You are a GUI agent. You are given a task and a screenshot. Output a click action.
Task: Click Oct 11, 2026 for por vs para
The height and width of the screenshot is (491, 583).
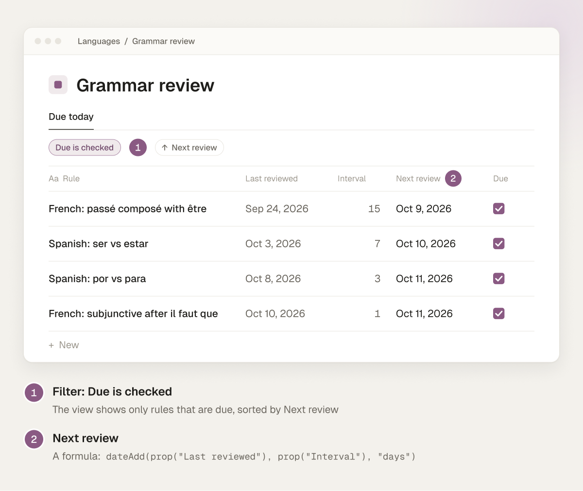[424, 279]
